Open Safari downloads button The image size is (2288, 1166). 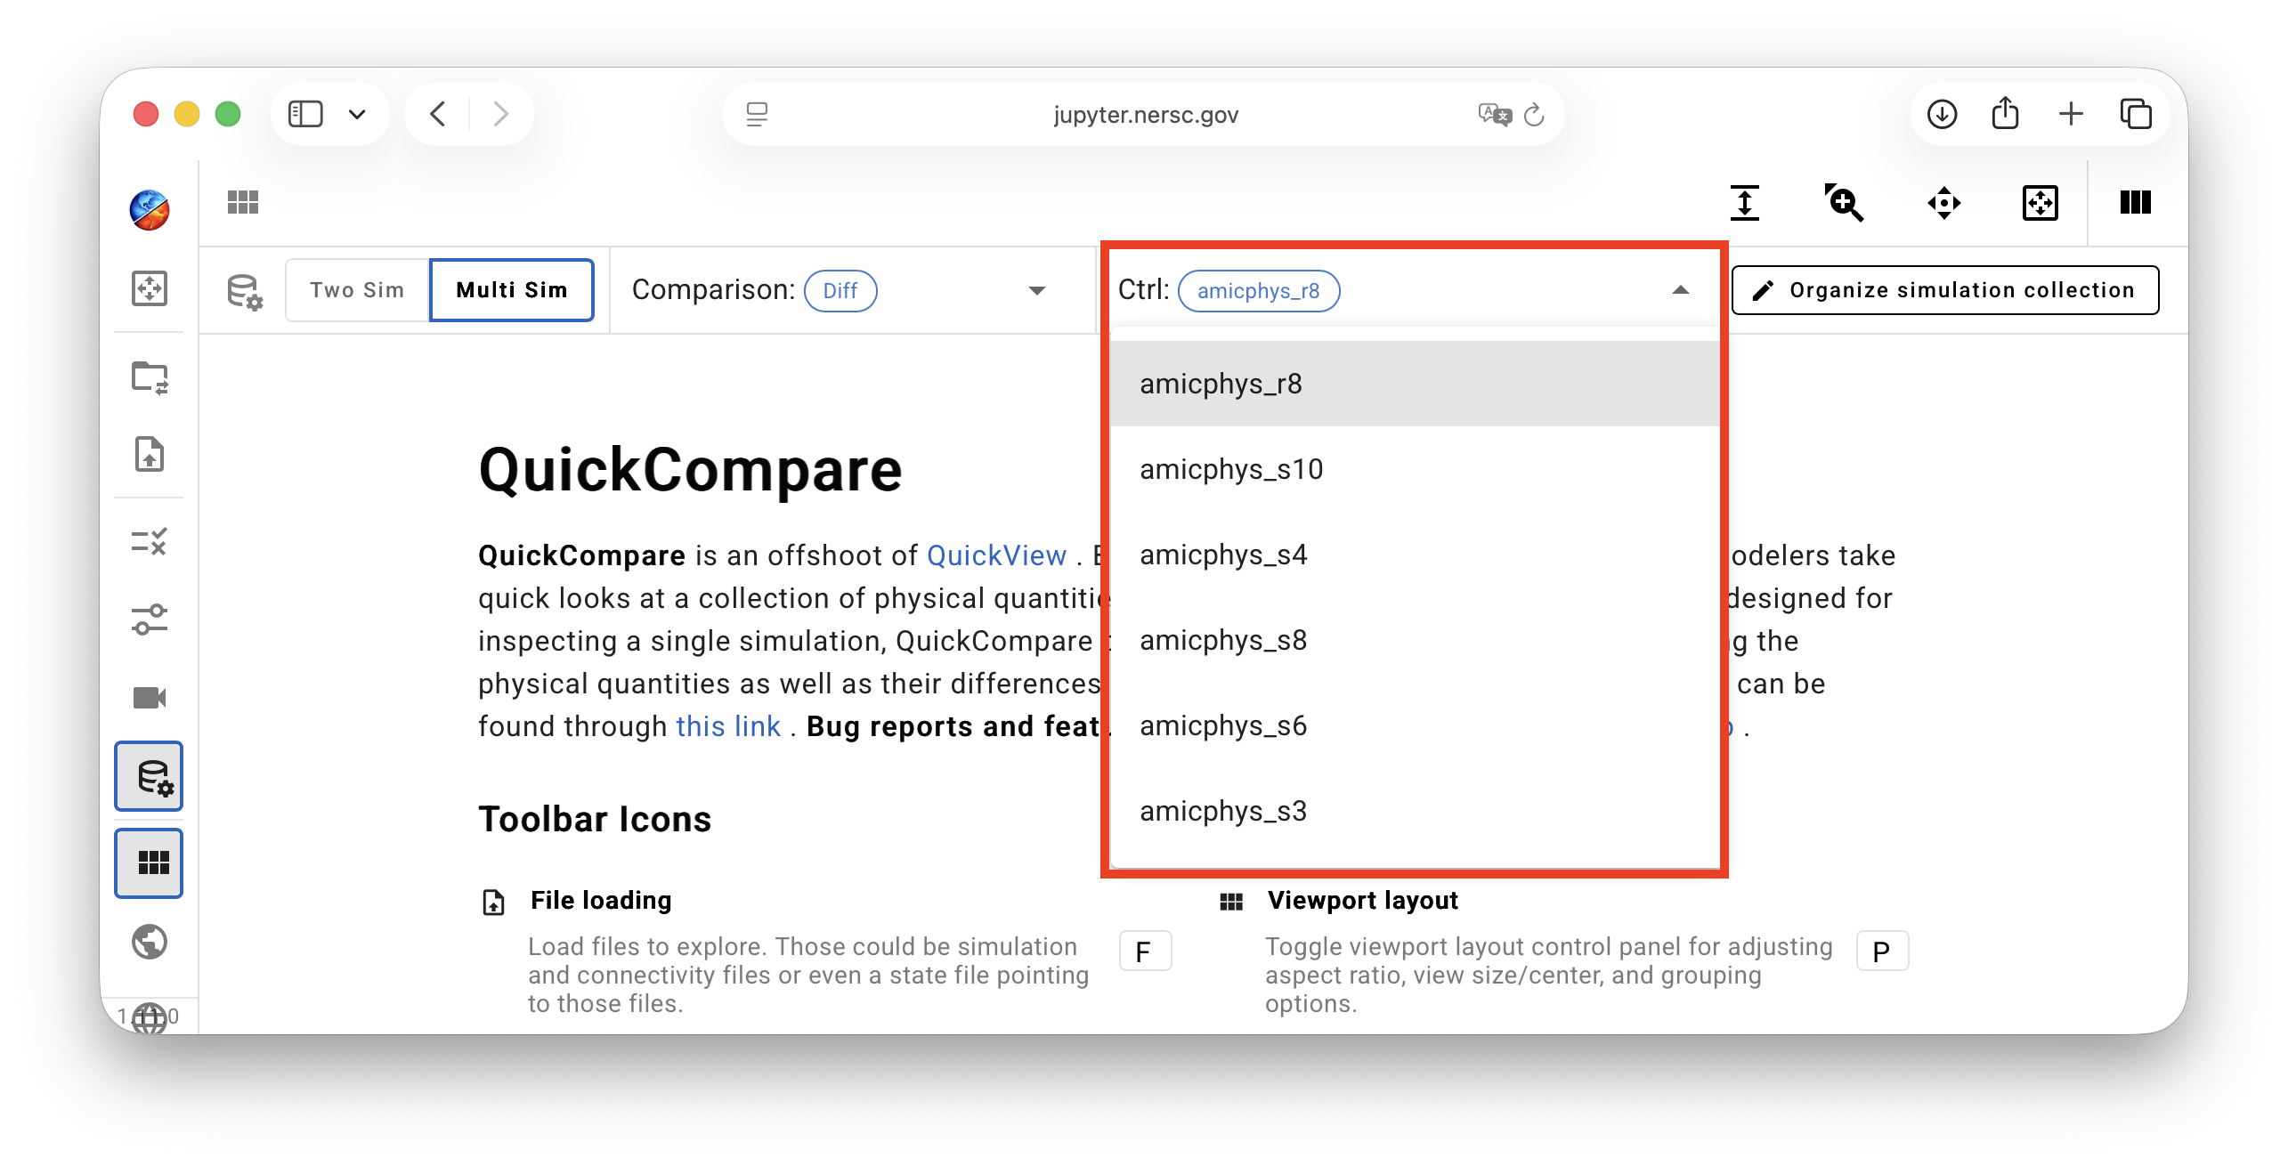click(1942, 114)
